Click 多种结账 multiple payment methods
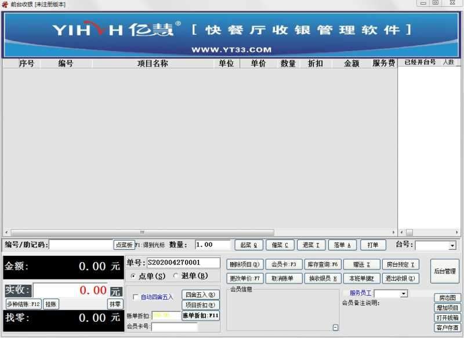Screen dimensions: 464x338 23,304
